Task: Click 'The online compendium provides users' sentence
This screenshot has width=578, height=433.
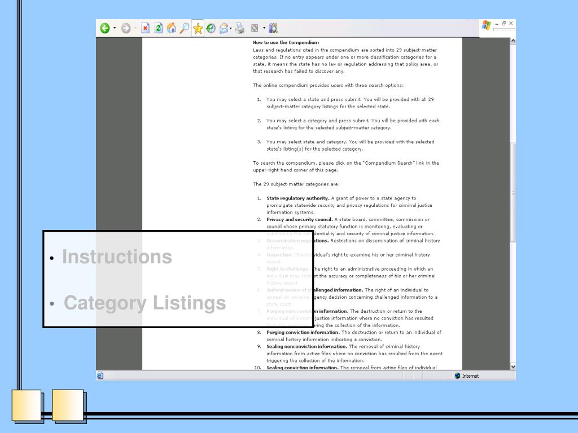Action: (x=328, y=85)
